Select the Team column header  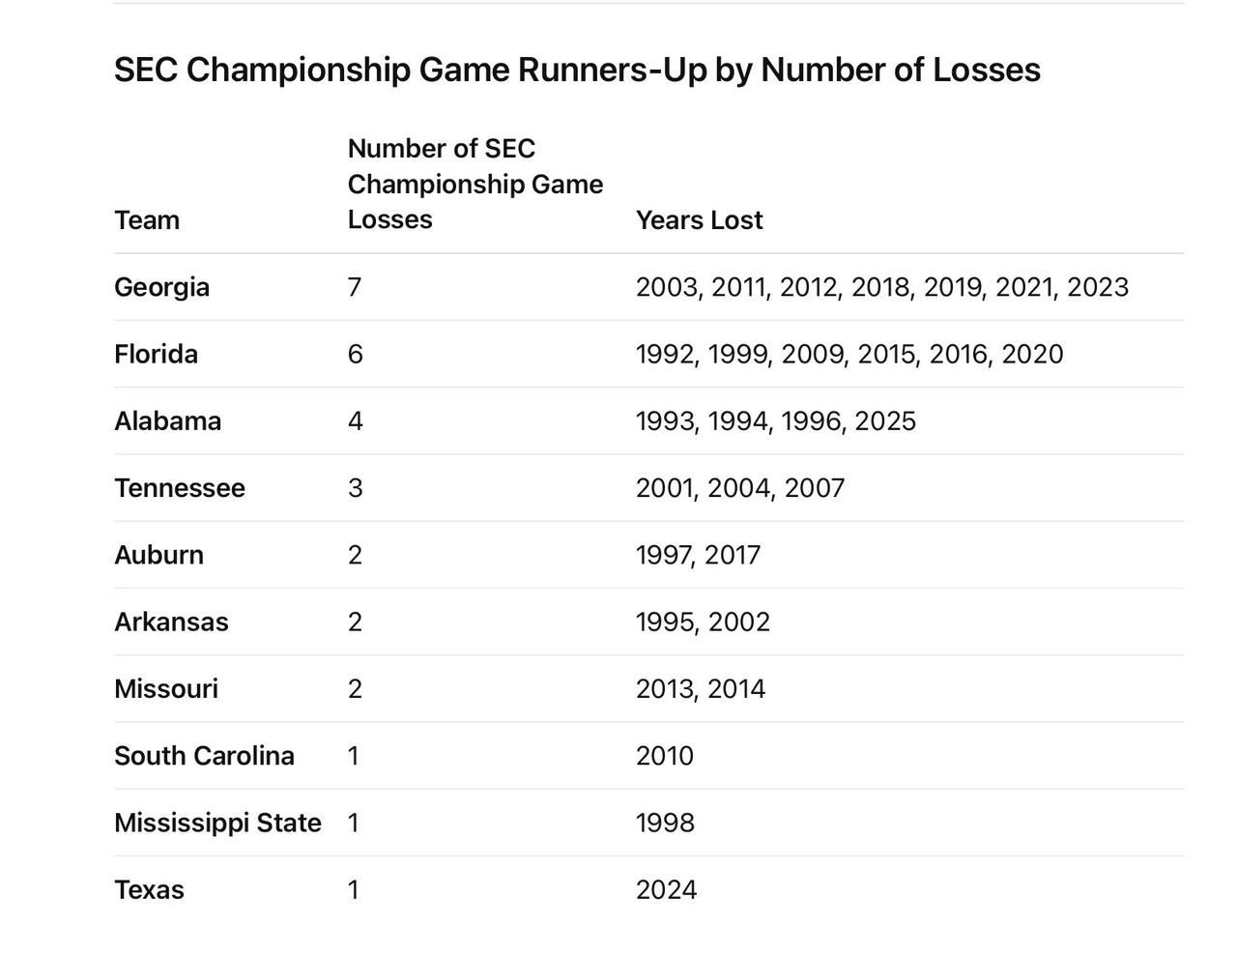click(x=147, y=219)
